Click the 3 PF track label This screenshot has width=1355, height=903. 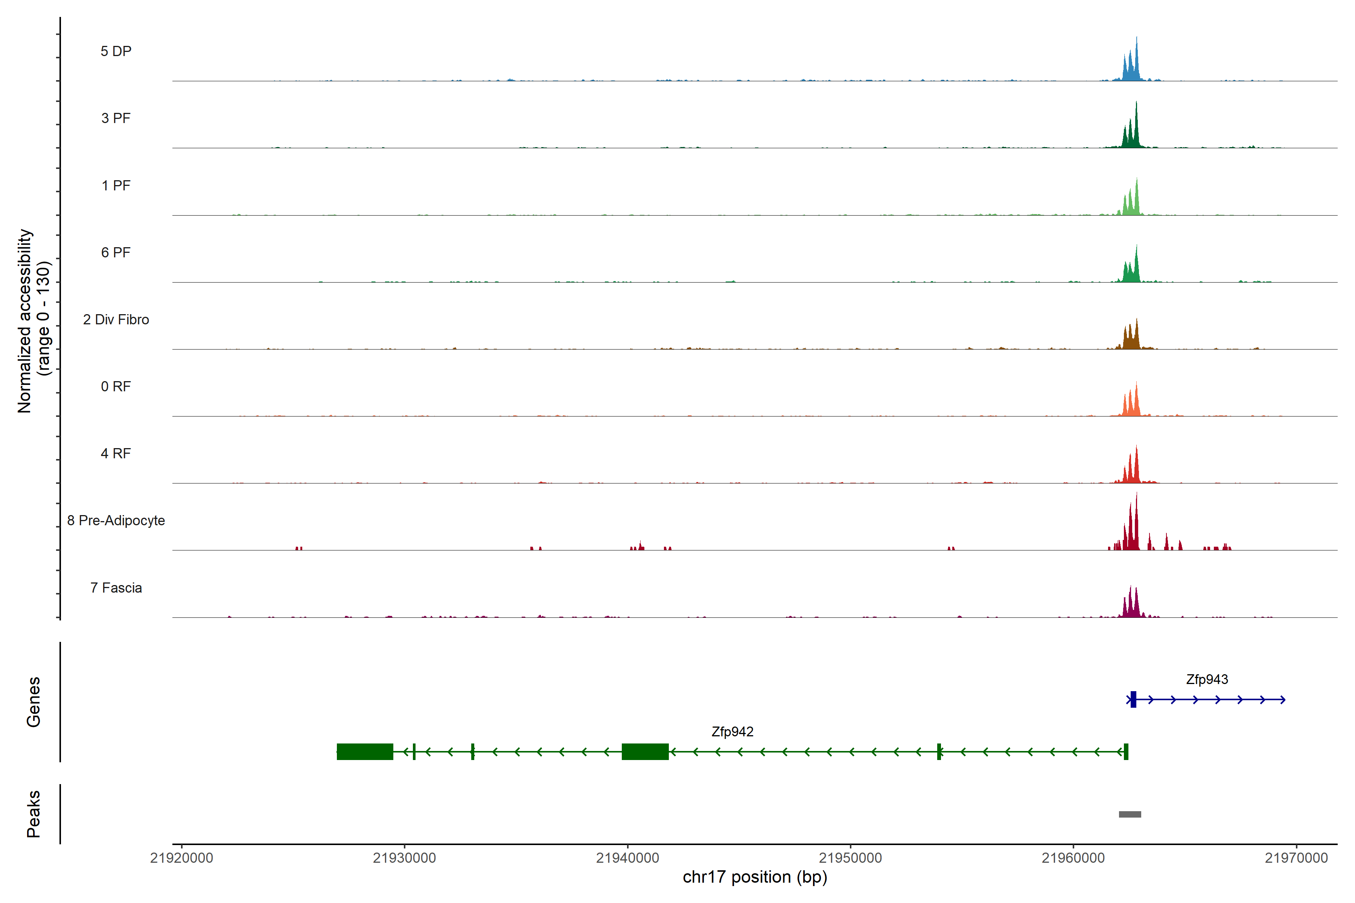116,118
